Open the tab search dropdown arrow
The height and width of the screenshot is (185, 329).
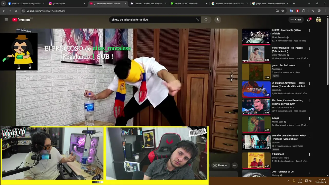(3, 4)
